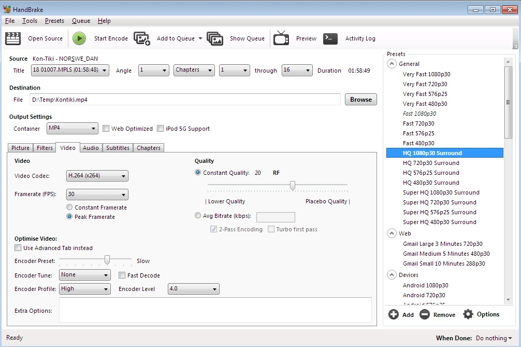
Task: Select the Constant Framerate radio button
Action: pos(70,207)
